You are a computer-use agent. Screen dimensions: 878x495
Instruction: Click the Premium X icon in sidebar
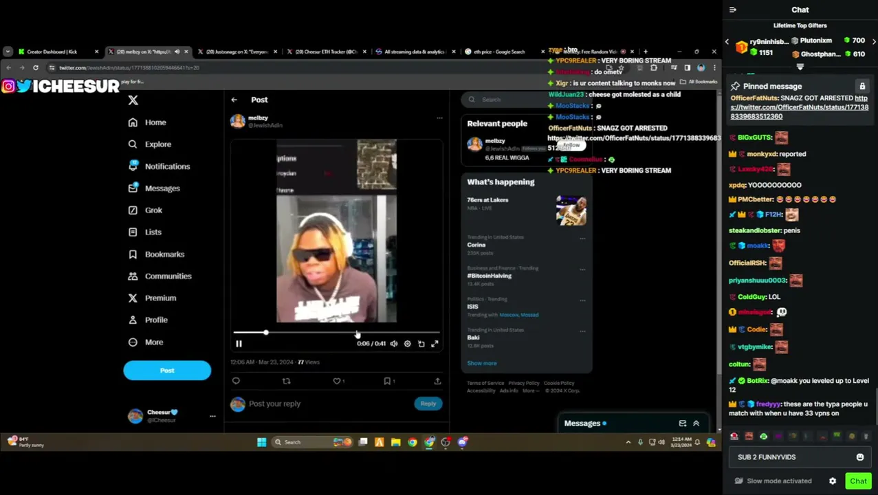(x=133, y=298)
